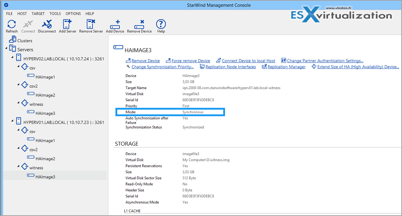Click the Add Device icon
Image resolution: width=402 pixels, height=216 pixels.
pyautogui.click(x=115, y=24)
